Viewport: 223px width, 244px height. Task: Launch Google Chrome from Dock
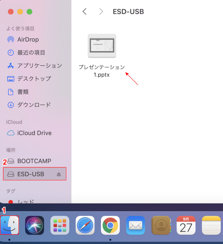click(110, 225)
